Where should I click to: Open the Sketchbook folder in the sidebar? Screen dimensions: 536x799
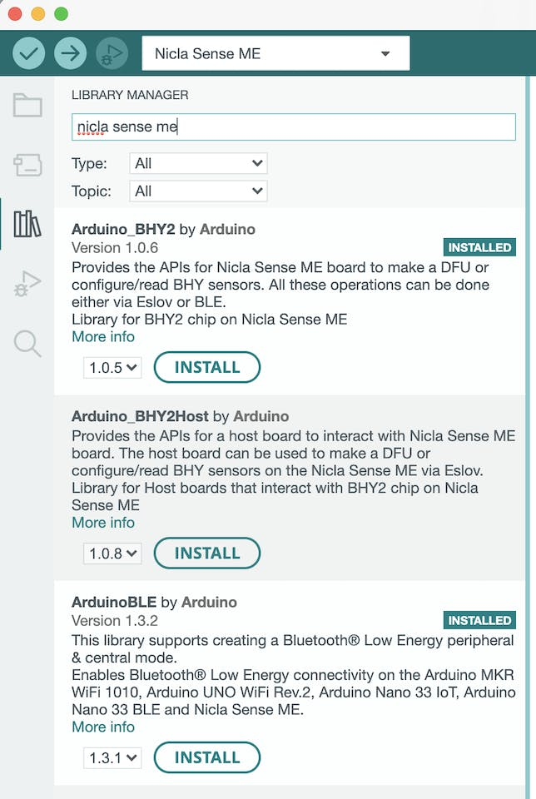[x=27, y=106]
